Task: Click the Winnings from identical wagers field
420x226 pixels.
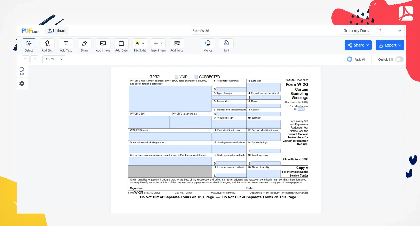Action: 231,114
